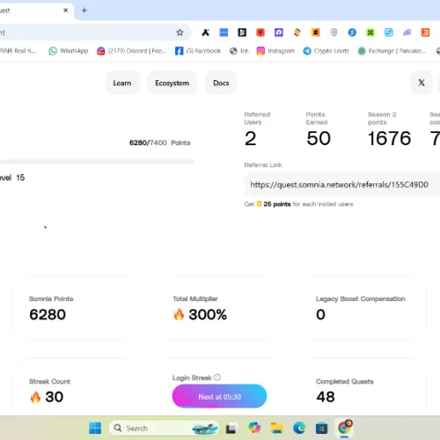Open File Explorer from the taskbar
The image size is (440, 440).
(x=276, y=429)
